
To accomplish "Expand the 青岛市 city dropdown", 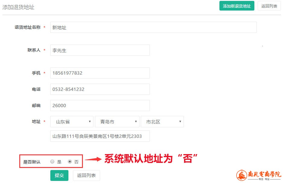I will (x=117, y=122).
